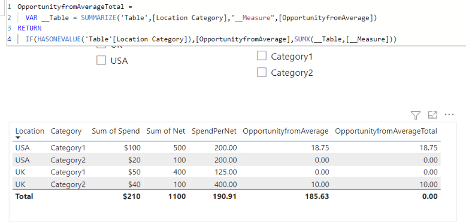Image resolution: width=466 pixels, height=222 pixels.
Task: Open the visual filter funnel icon
Action: (x=416, y=115)
